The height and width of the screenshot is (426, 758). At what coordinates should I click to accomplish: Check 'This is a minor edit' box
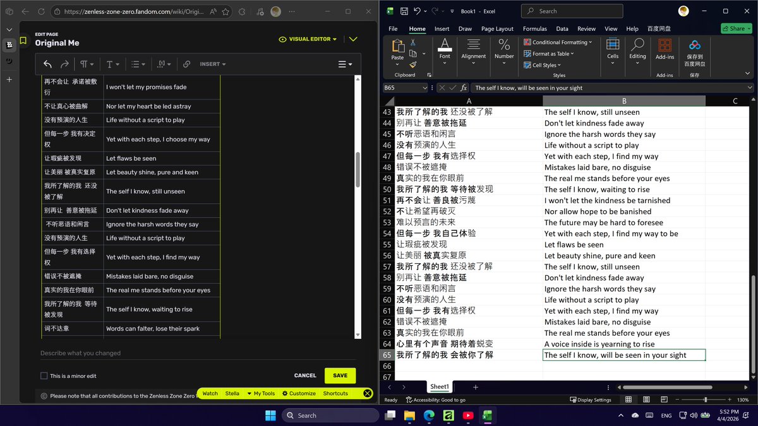click(44, 376)
